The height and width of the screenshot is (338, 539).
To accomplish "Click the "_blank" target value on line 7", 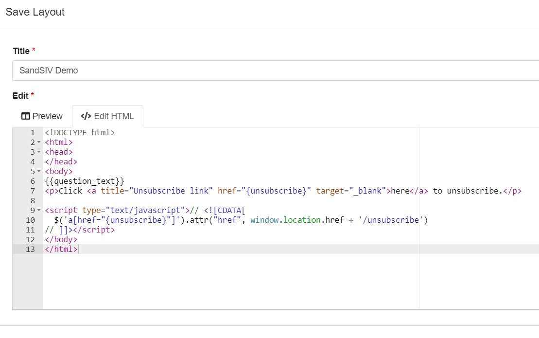I will point(367,191).
